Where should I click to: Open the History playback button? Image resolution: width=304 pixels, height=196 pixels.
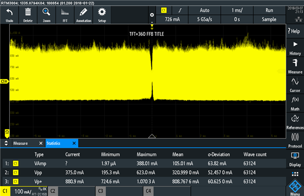click(295, 48)
